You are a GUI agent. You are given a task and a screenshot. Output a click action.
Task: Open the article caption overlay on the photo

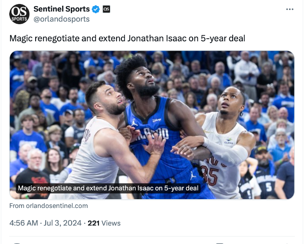coord(108,188)
